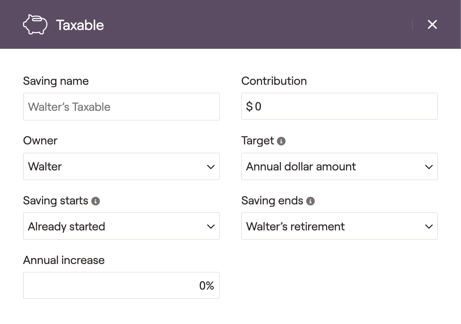The image size is (461, 324).
Task: Close the Taxable dialog
Action: [x=432, y=25]
